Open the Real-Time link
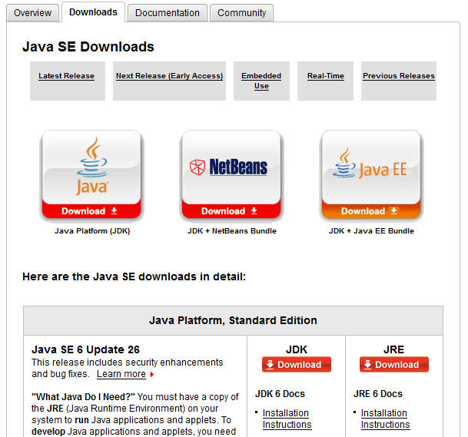 point(326,76)
